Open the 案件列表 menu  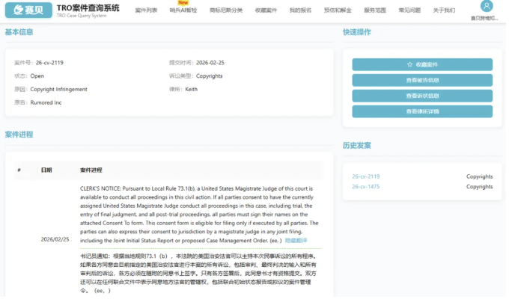[147, 10]
